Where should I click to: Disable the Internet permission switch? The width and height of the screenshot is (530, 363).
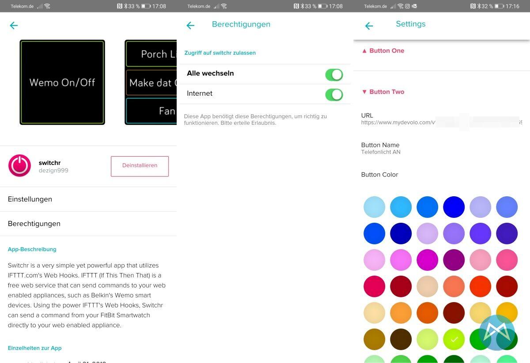(x=334, y=94)
